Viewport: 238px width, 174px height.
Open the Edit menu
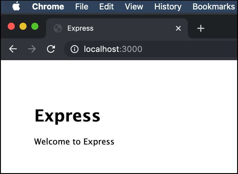coord(106,6)
